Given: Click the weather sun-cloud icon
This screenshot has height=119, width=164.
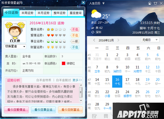Looking at the screenshot, I should pos(96,14).
